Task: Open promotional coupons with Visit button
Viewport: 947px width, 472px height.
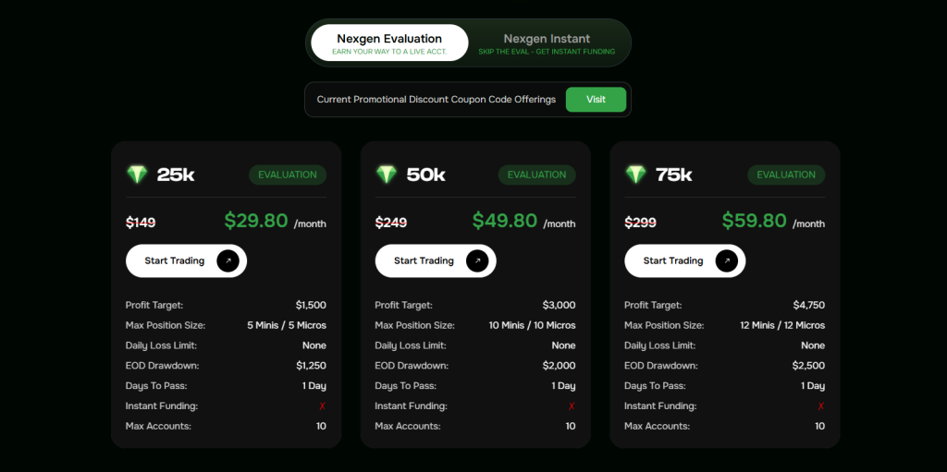Action: pos(596,100)
